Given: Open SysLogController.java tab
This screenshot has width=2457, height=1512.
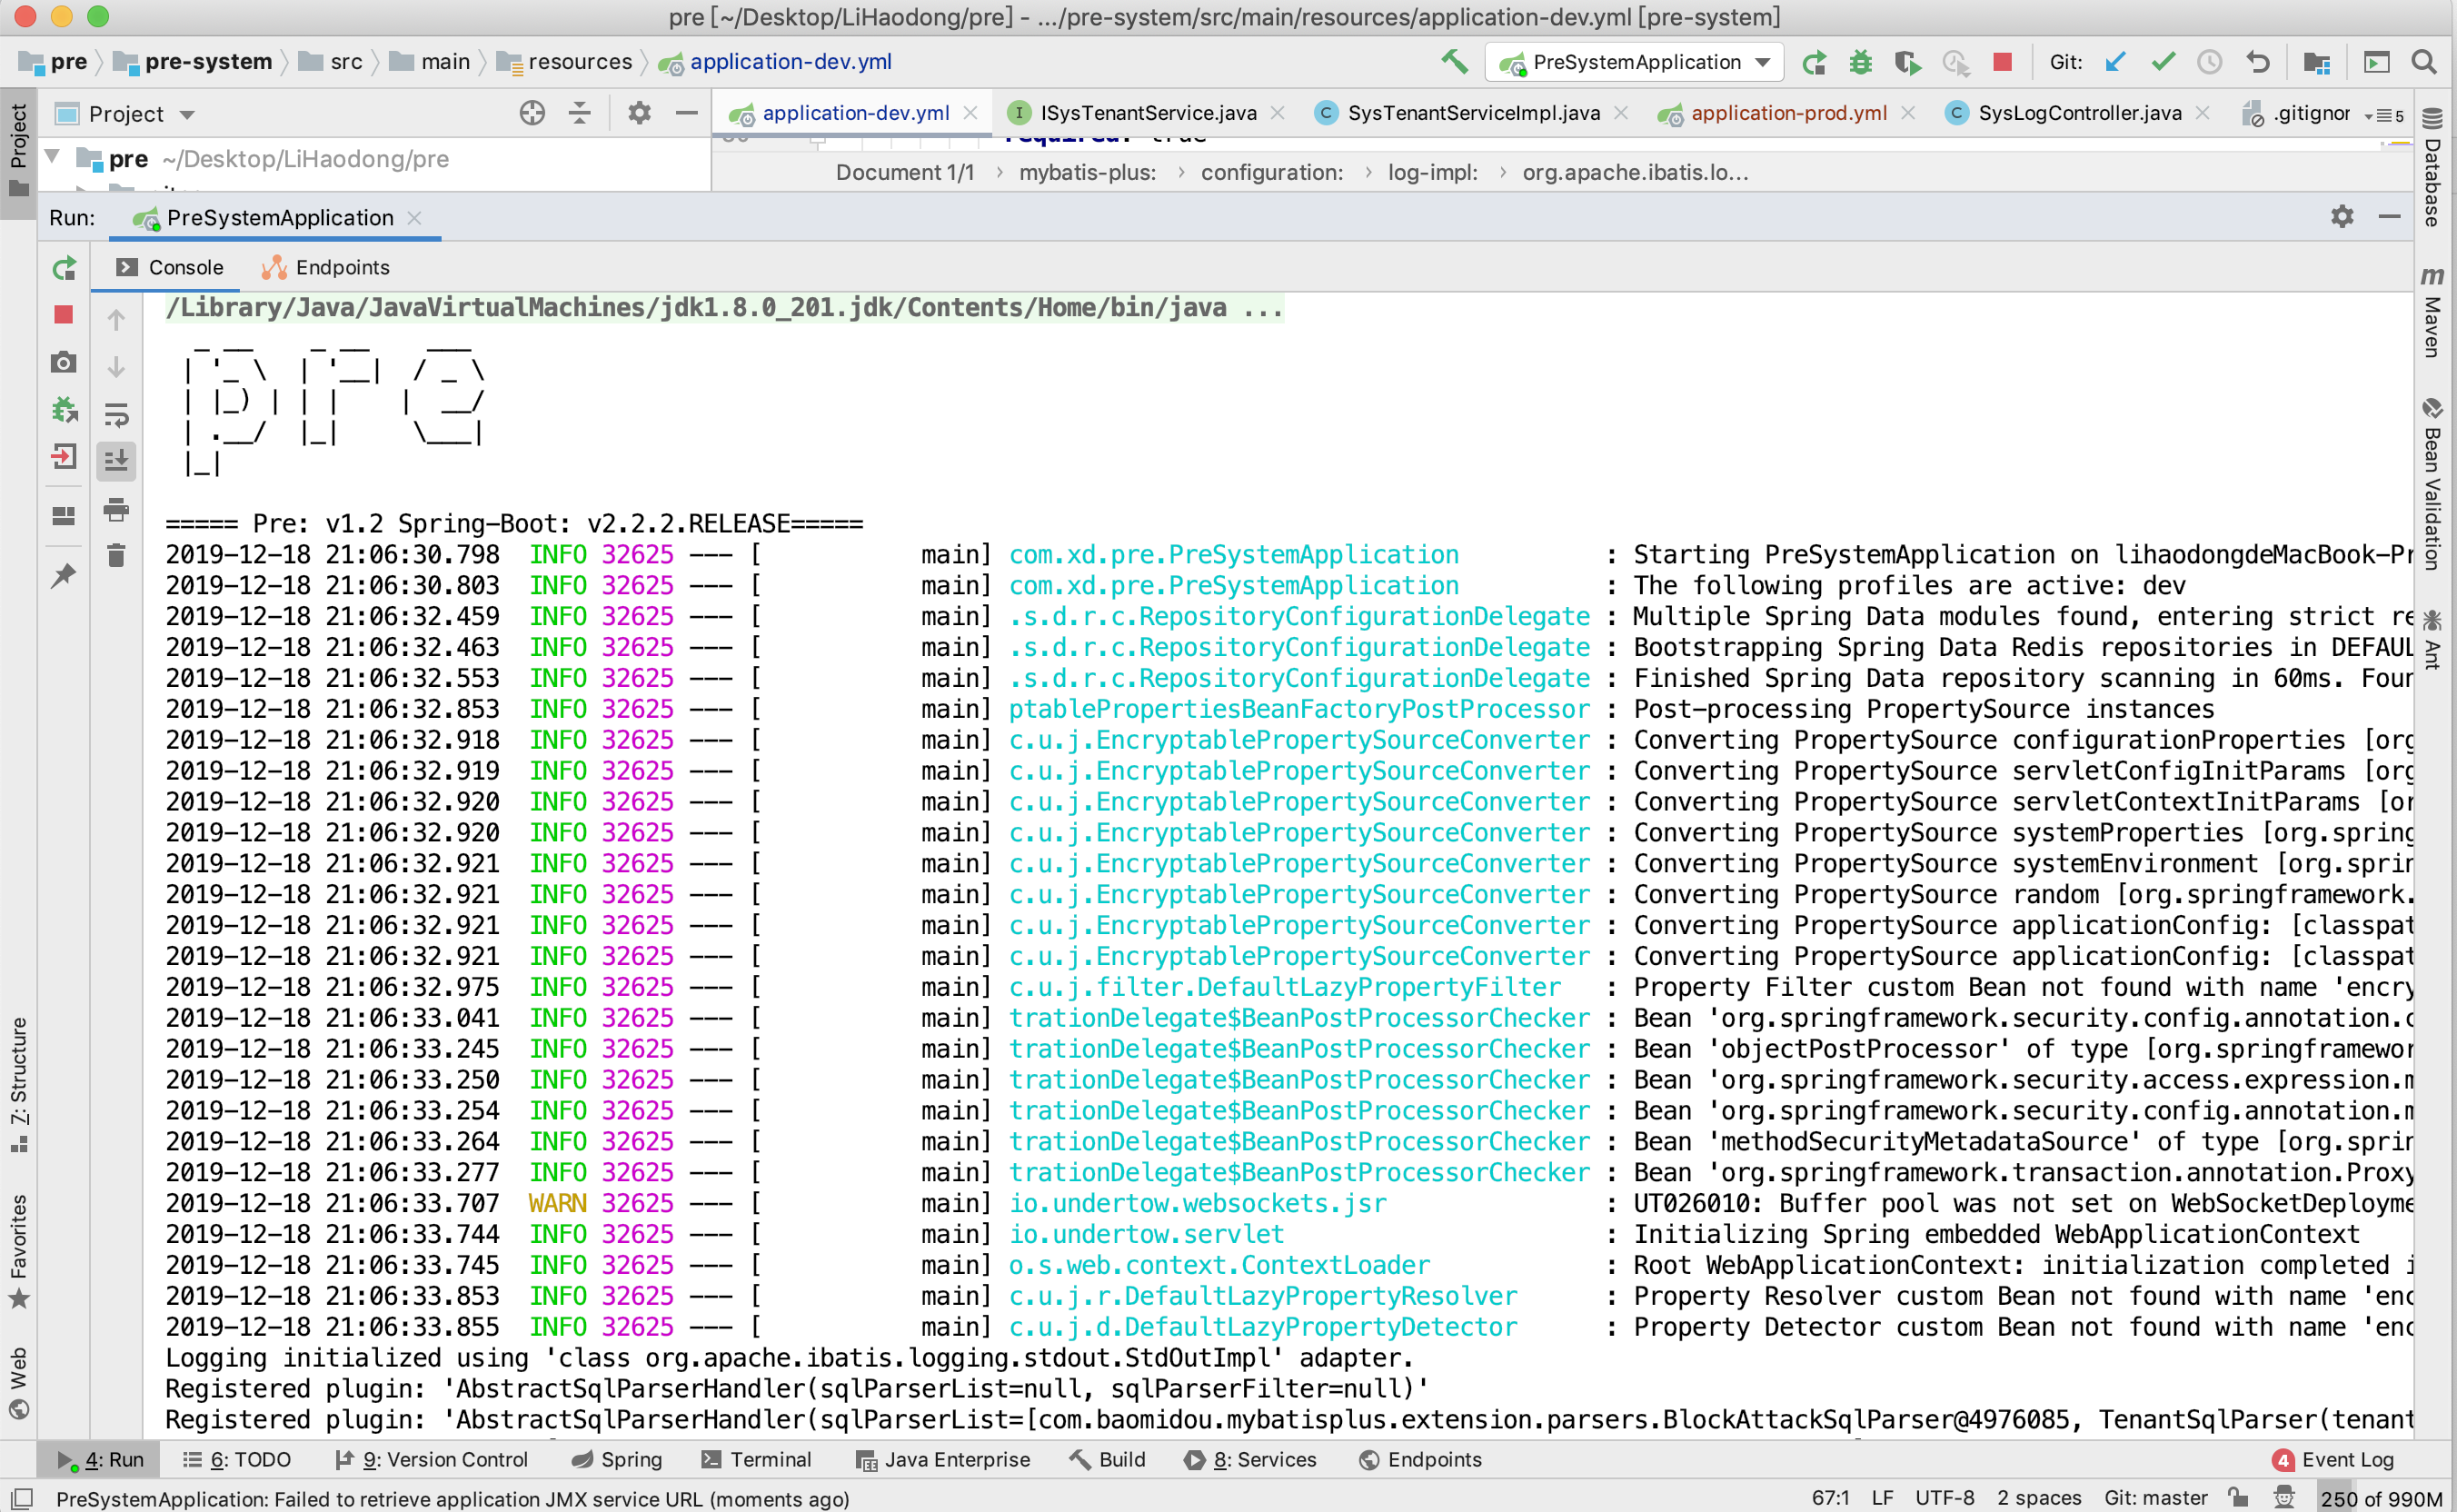Looking at the screenshot, I should (x=2079, y=113).
